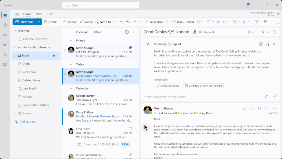Click the Copilot icon in ribbon
This screenshot has height=159, width=282.
click(244, 22)
